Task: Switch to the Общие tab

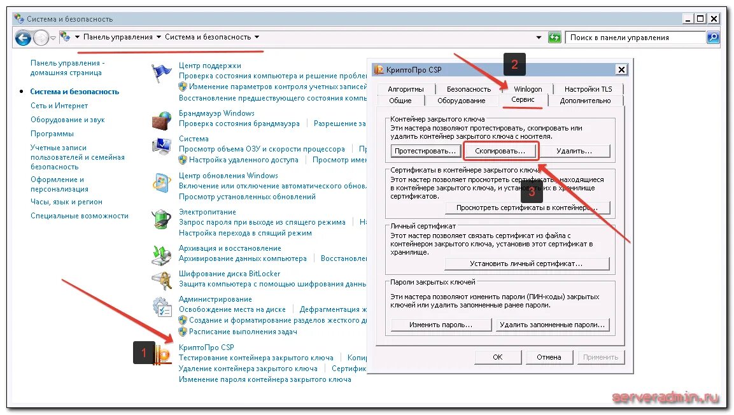Action: 400,101
